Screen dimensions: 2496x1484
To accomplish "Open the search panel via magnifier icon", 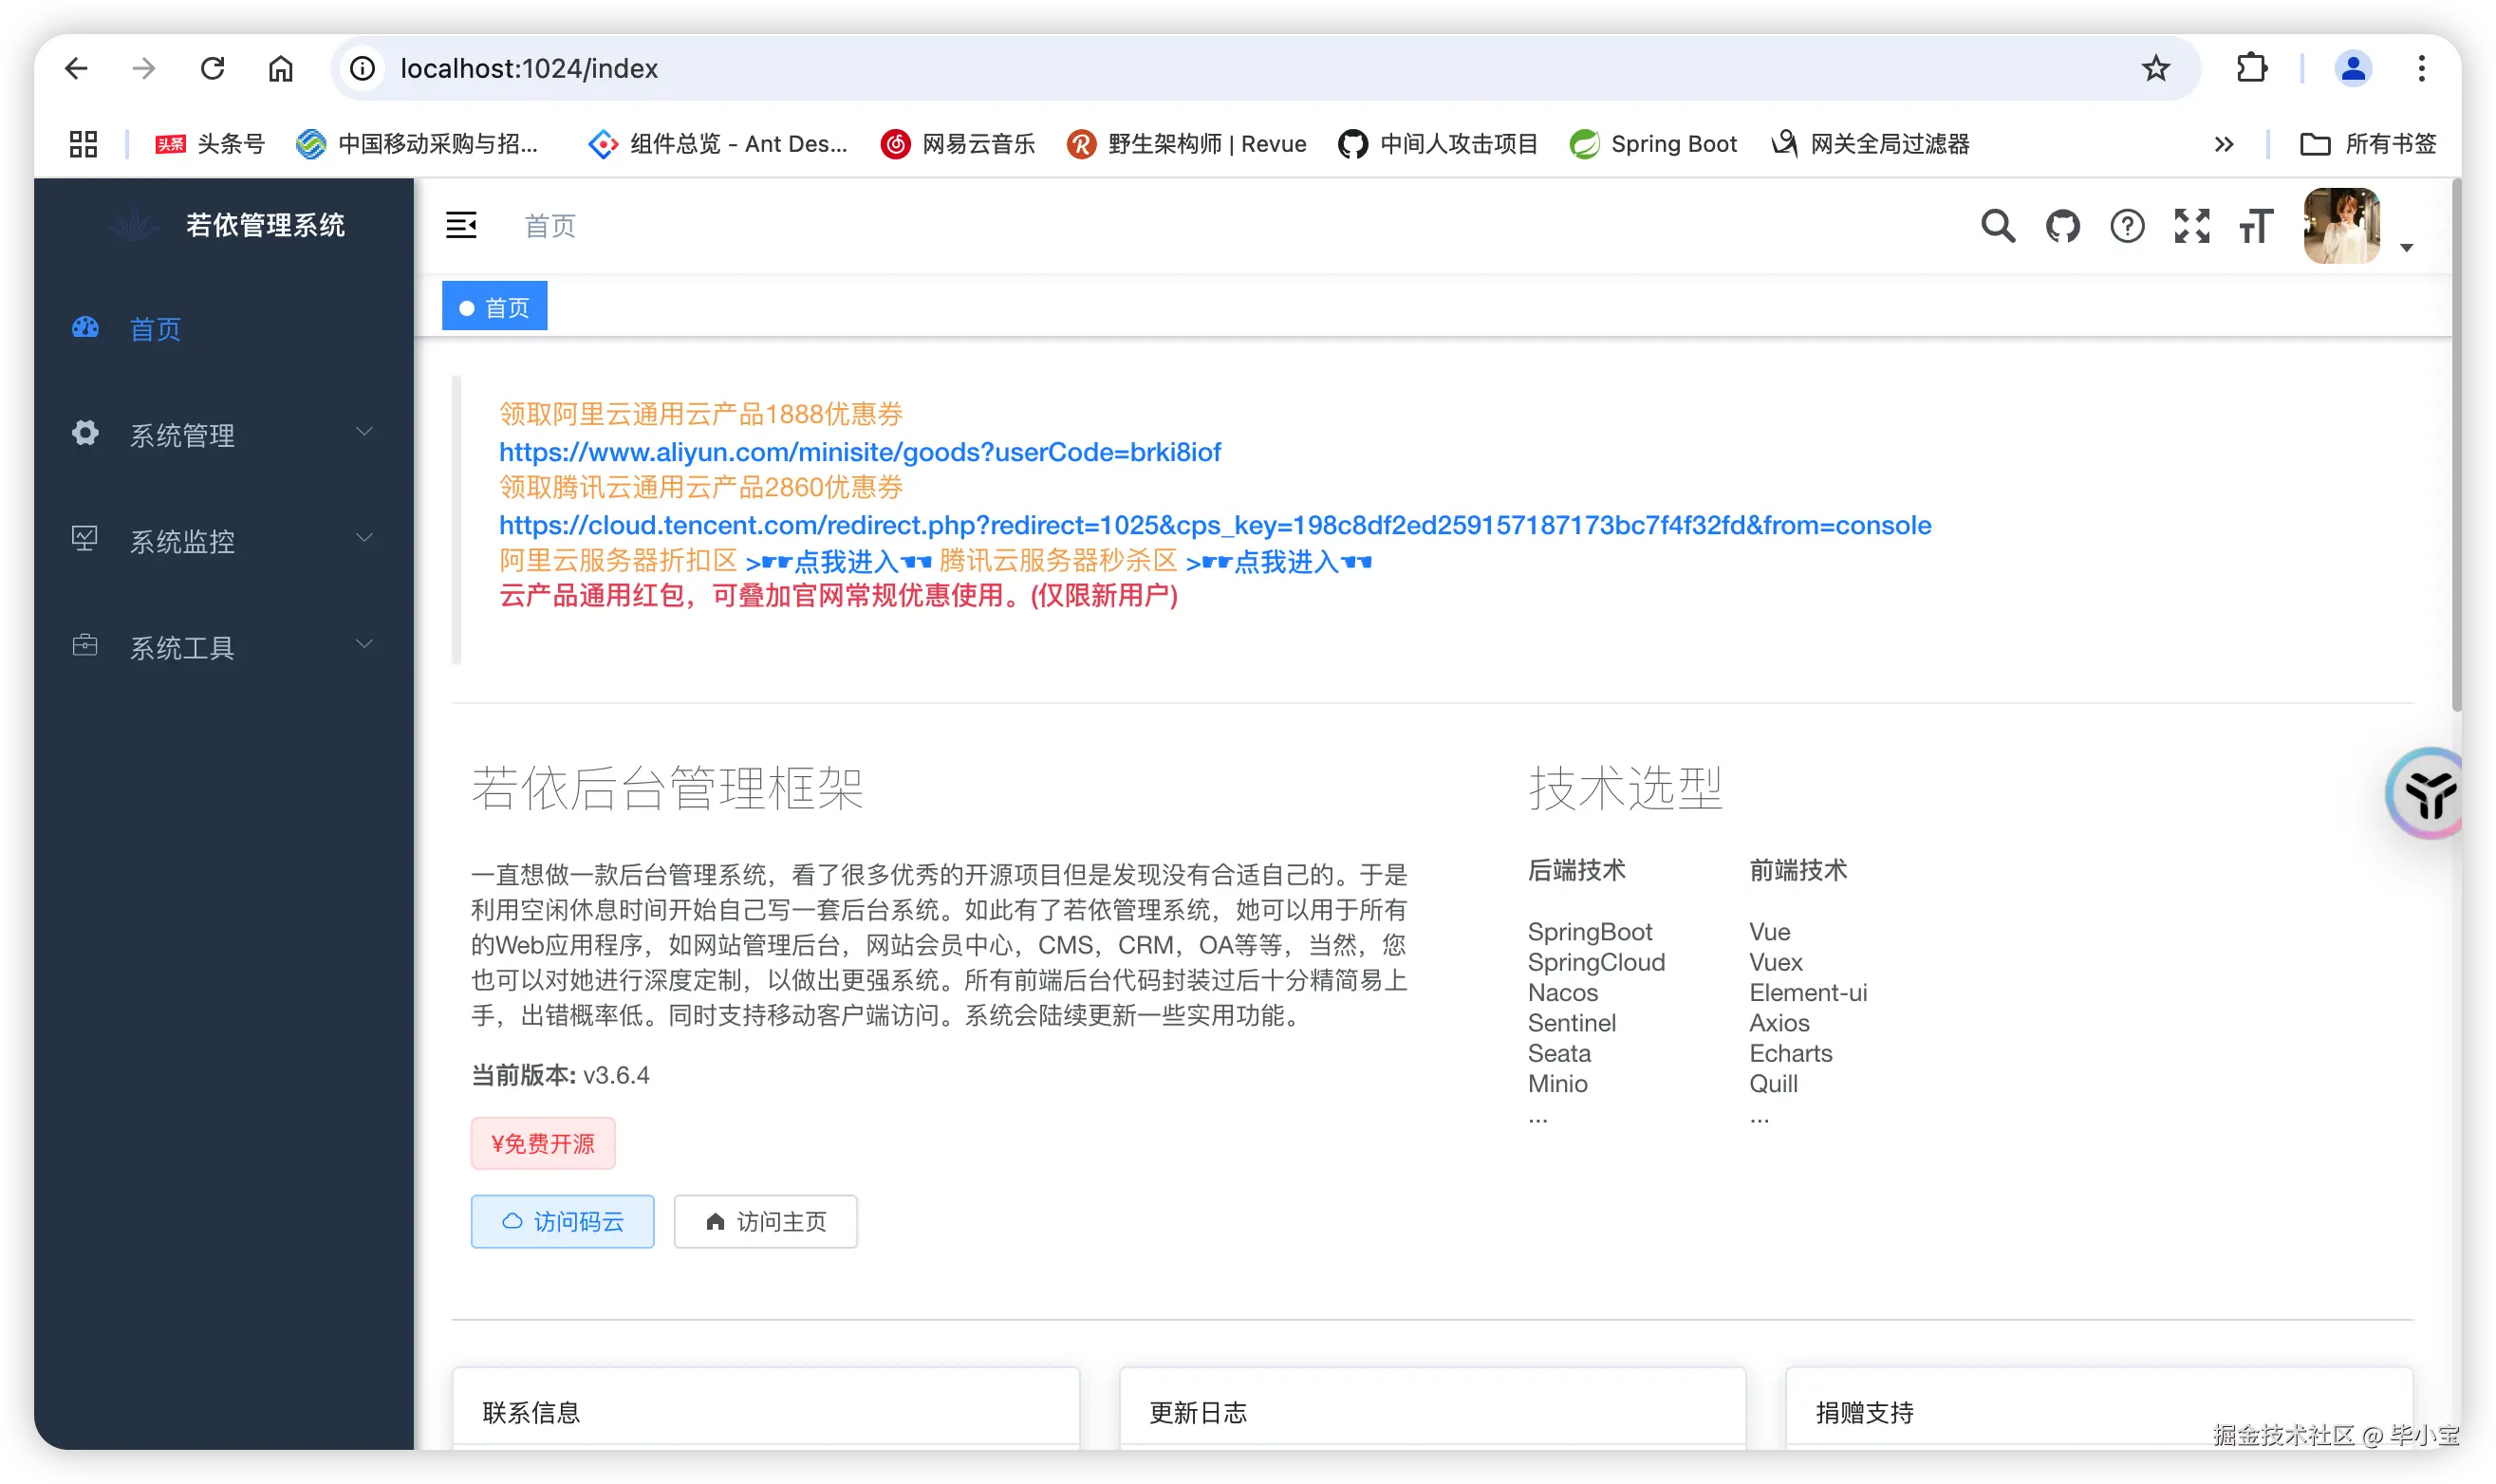I will click(x=1998, y=226).
